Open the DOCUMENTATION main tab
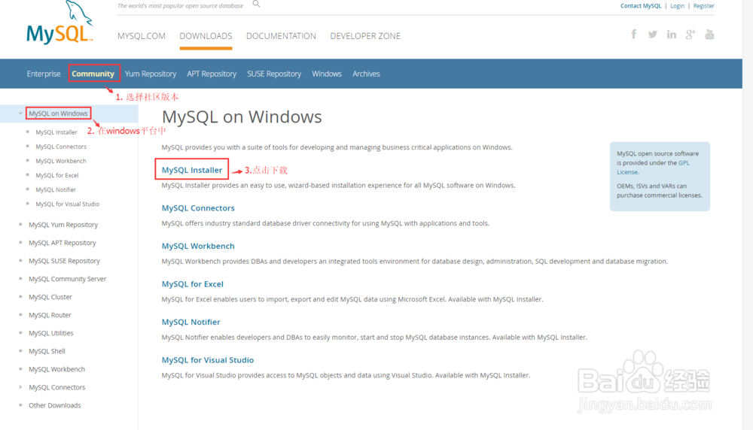This screenshot has width=753, height=430. (281, 36)
